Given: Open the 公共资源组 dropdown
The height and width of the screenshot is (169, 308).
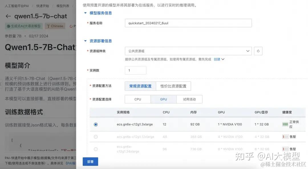Looking at the screenshot, I should pos(188,51).
